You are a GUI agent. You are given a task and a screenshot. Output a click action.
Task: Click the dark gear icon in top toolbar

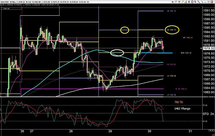tap(173, 2)
